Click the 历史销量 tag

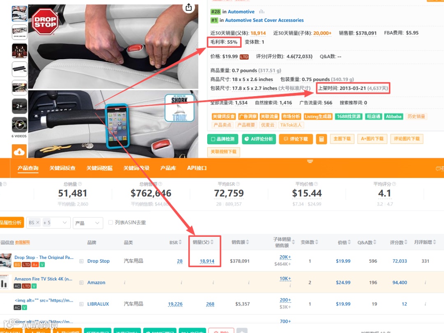(416, 117)
